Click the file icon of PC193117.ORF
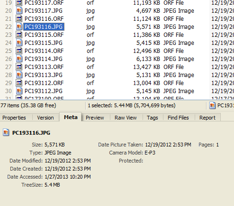 [x=19, y=3]
